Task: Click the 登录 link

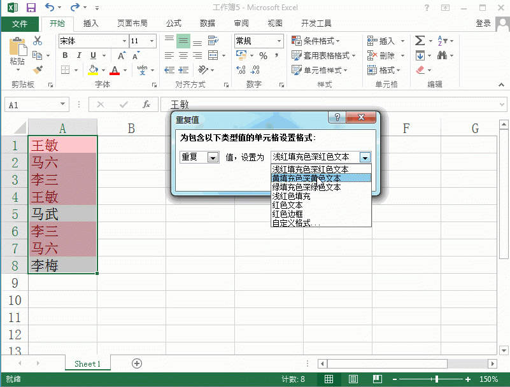Action: pos(482,23)
